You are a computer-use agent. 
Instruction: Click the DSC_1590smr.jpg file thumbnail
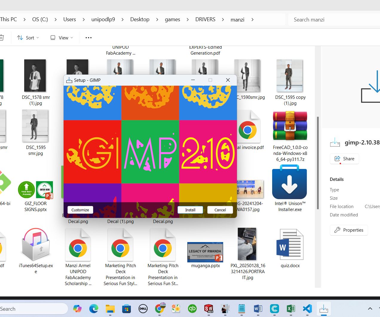click(x=247, y=76)
